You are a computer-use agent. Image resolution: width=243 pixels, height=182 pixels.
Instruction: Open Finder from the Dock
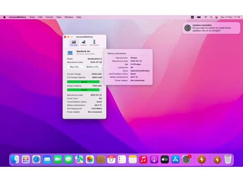tap(15, 159)
